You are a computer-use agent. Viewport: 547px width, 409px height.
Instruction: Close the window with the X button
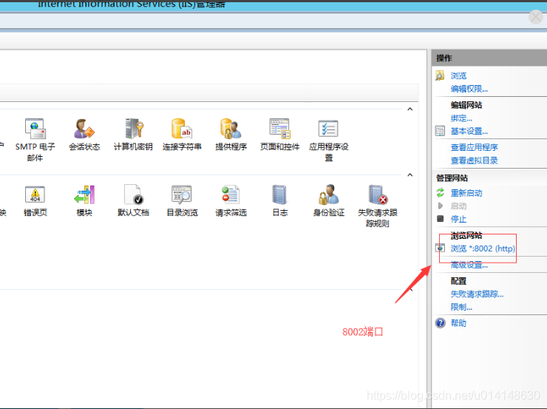click(536, 16)
